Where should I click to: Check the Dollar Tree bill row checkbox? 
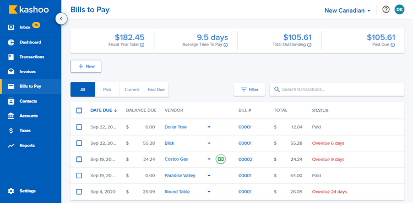[x=79, y=127]
